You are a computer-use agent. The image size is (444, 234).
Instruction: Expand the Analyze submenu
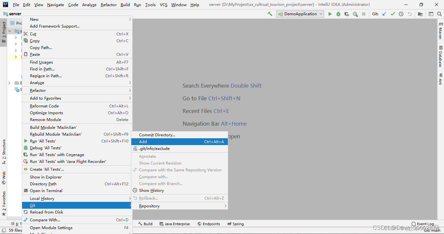pos(77,83)
